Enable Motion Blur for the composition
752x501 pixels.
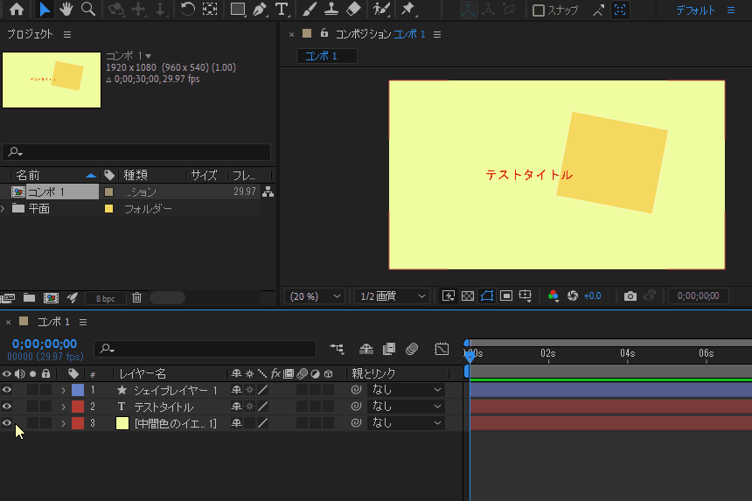click(x=412, y=349)
